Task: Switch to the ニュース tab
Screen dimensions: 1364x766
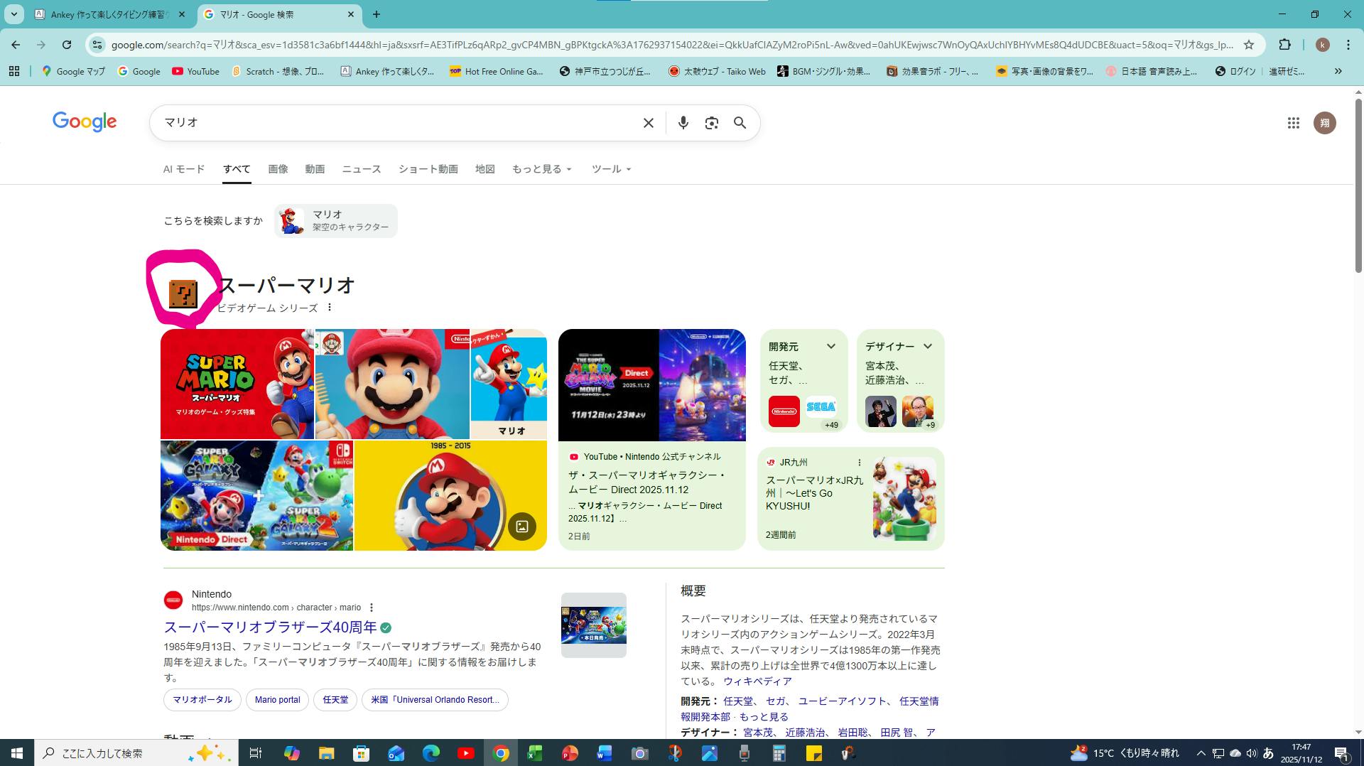Action: [x=361, y=169]
